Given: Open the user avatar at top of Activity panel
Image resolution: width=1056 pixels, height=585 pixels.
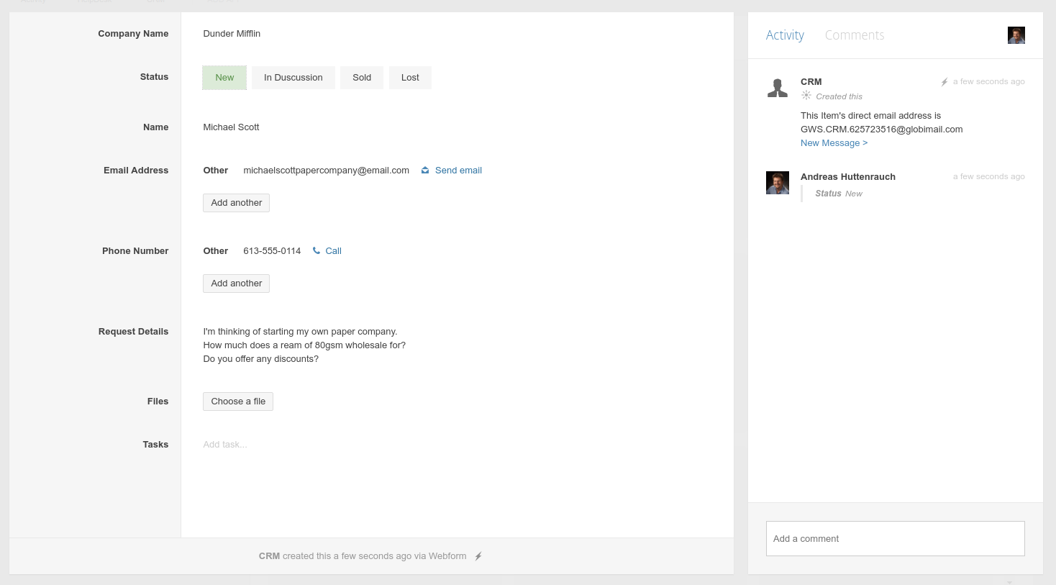Looking at the screenshot, I should pos(1016,35).
